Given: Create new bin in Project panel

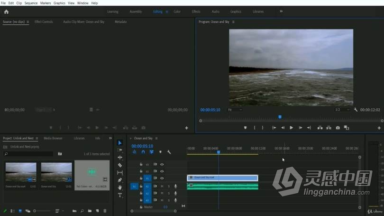Looking at the screenshot, I should (90, 211).
